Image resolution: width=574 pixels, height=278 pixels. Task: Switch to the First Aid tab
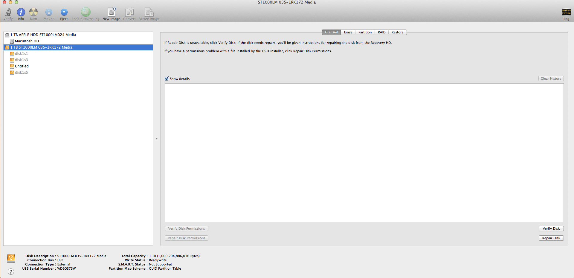331,32
